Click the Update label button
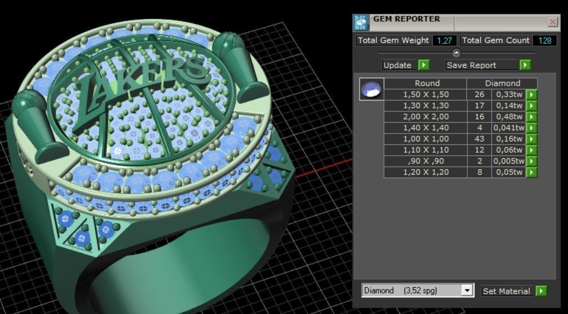568x314 pixels. point(400,65)
